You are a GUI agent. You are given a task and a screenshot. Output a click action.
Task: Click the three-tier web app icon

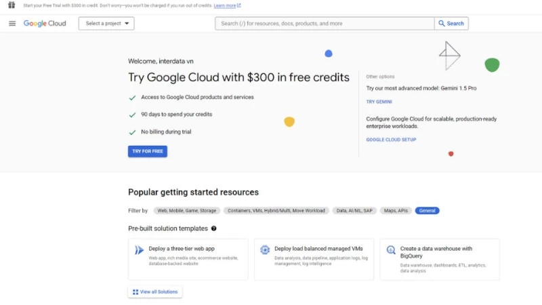coord(139,250)
